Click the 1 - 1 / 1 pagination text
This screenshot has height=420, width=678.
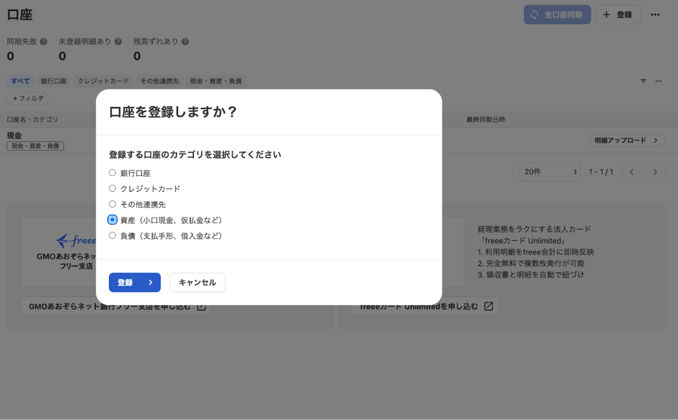point(601,172)
